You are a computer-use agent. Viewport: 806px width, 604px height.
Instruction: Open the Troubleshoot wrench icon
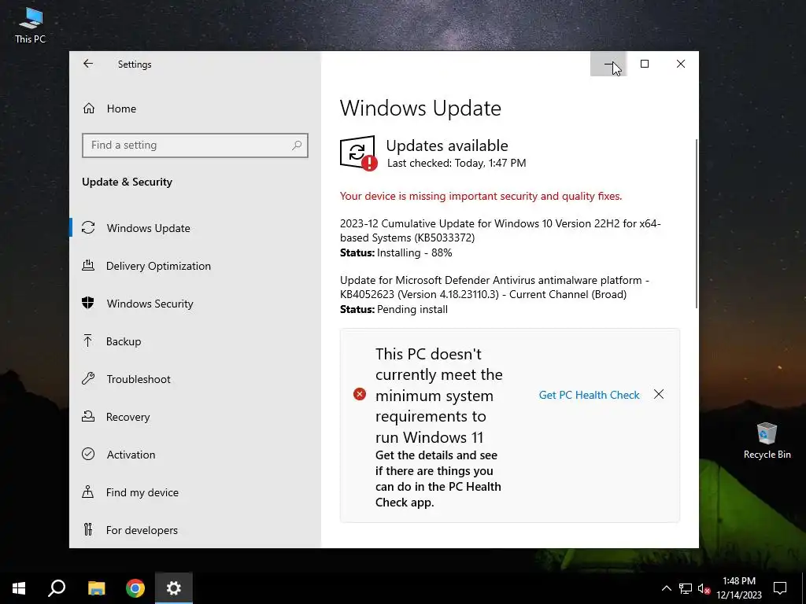click(88, 379)
